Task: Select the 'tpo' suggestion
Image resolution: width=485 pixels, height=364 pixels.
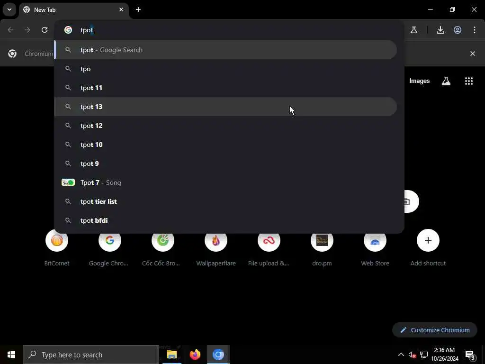Action: [225, 69]
